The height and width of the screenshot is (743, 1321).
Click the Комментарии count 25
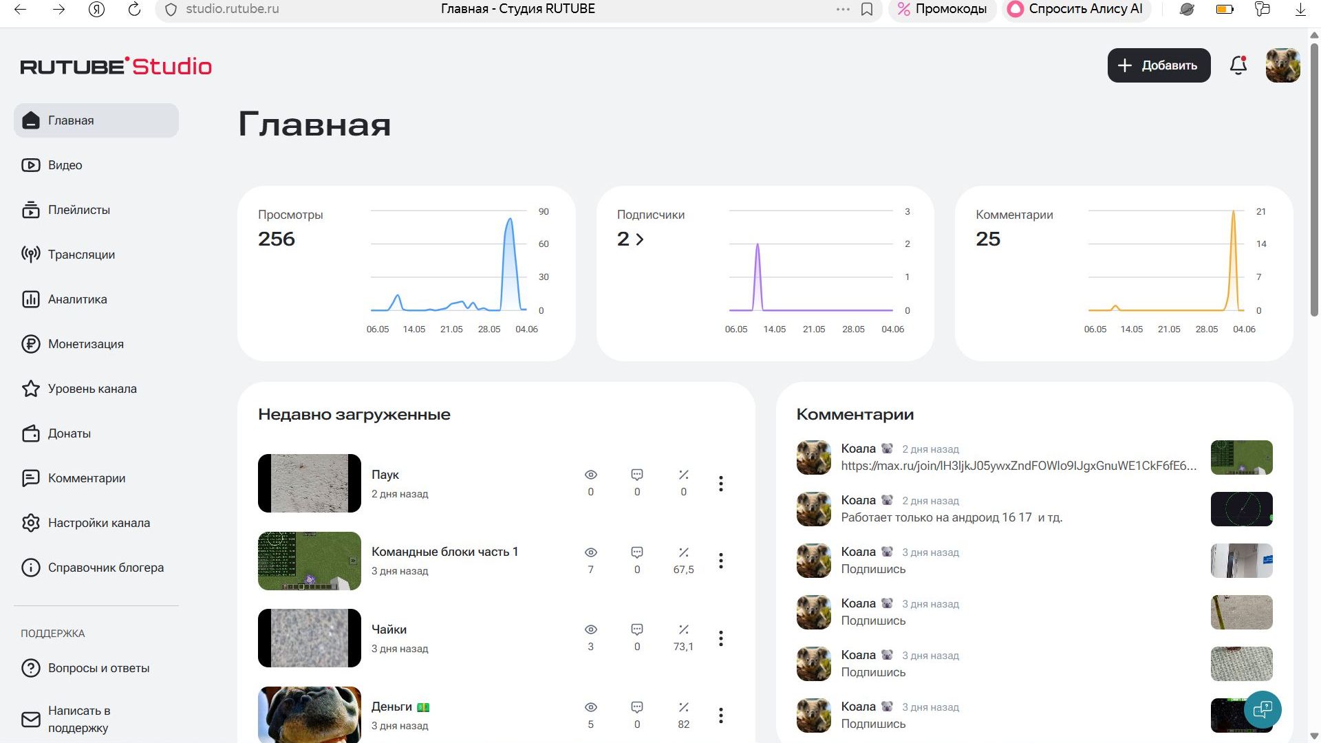[988, 239]
